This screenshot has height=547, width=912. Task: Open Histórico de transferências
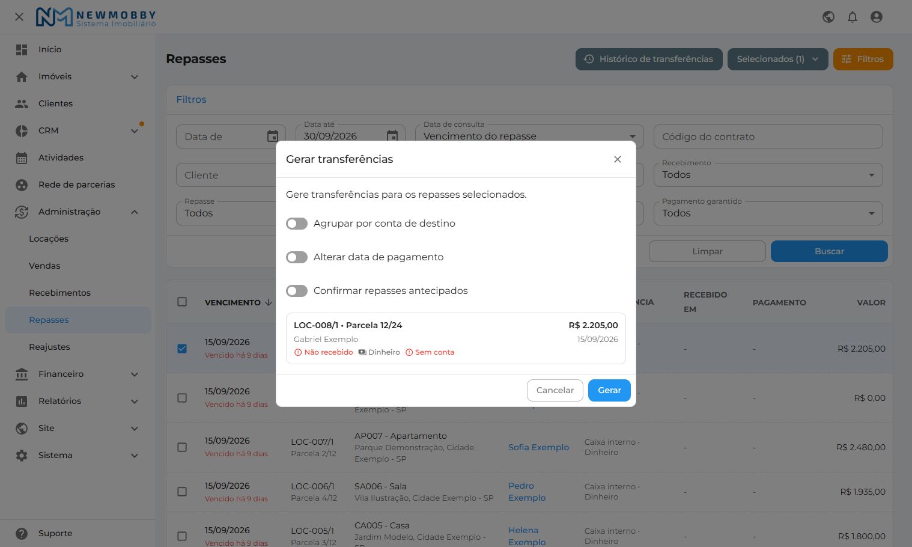pos(649,59)
